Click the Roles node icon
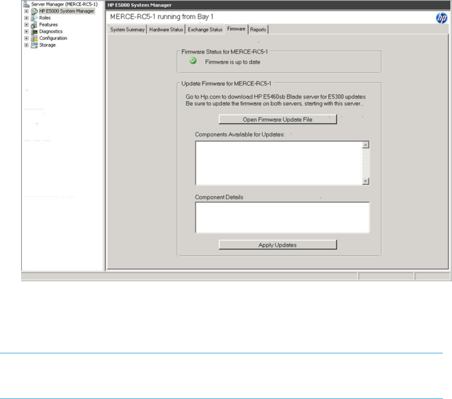 tap(34, 18)
